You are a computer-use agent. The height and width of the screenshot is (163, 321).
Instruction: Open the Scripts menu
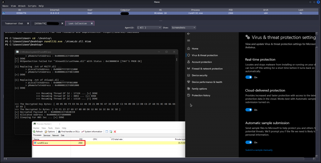32,6
